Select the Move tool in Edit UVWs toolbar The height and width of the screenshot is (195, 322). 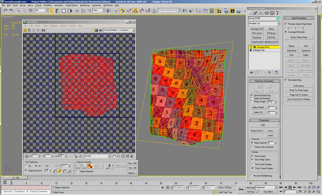coord(25,30)
